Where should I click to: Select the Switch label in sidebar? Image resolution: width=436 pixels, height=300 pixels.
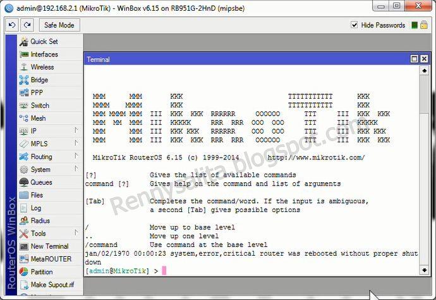pos(40,106)
